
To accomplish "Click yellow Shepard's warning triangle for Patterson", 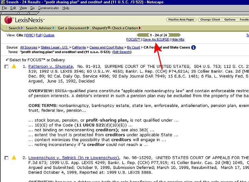I will point(14,66).
